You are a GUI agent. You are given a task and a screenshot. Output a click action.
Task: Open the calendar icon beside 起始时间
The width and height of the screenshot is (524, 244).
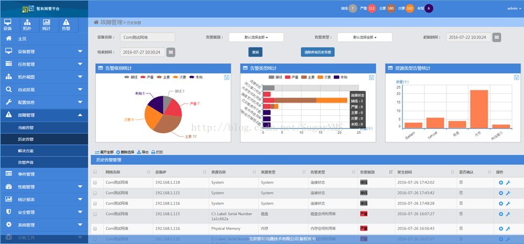497,37
